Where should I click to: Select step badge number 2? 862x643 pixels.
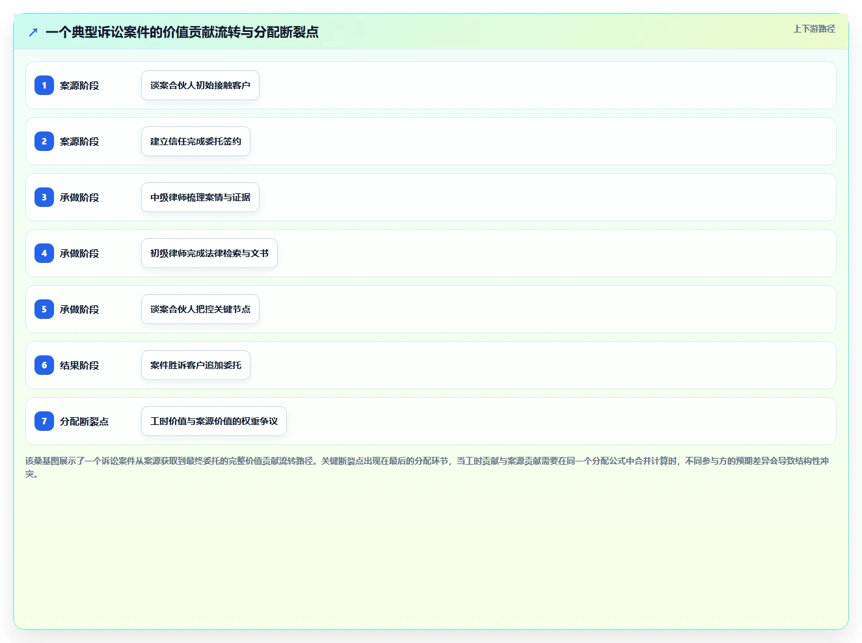coord(44,141)
